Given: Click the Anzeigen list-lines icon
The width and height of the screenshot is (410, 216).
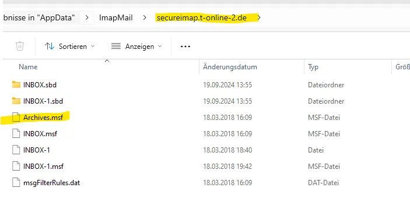Looking at the screenshot, I should [x=116, y=46].
